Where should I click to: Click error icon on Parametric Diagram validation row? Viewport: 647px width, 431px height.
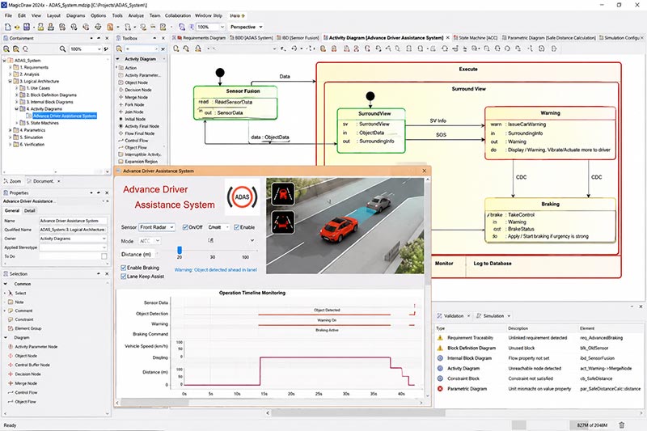pyautogui.click(x=440, y=388)
